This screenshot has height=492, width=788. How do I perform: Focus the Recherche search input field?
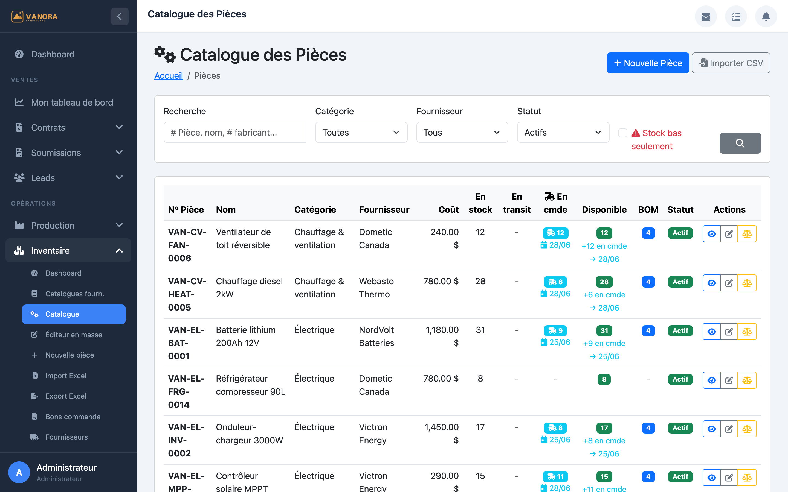[235, 133]
